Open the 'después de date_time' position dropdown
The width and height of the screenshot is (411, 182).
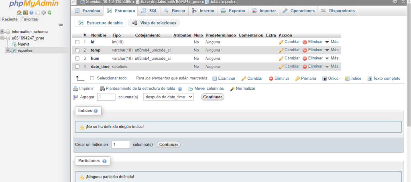[x=168, y=97]
